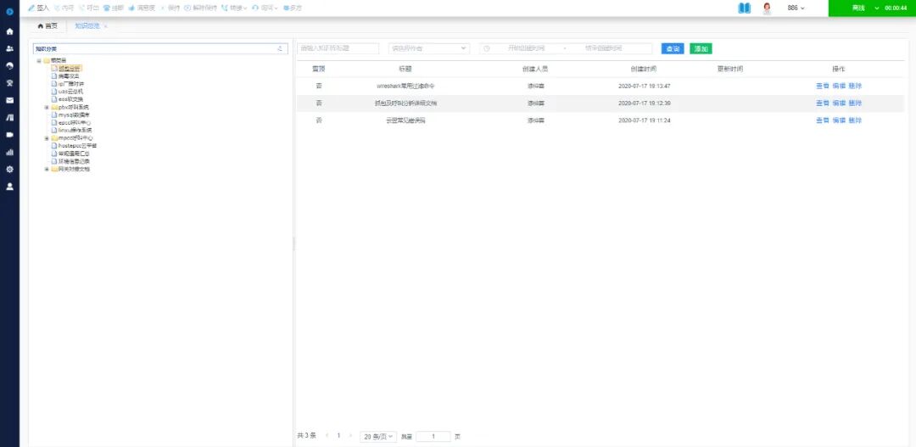Delete the entry created at 19:12:39

(855, 103)
